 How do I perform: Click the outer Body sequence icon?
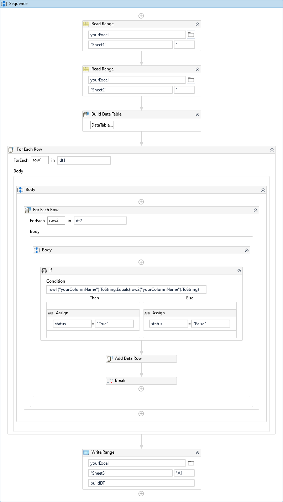point(21,190)
